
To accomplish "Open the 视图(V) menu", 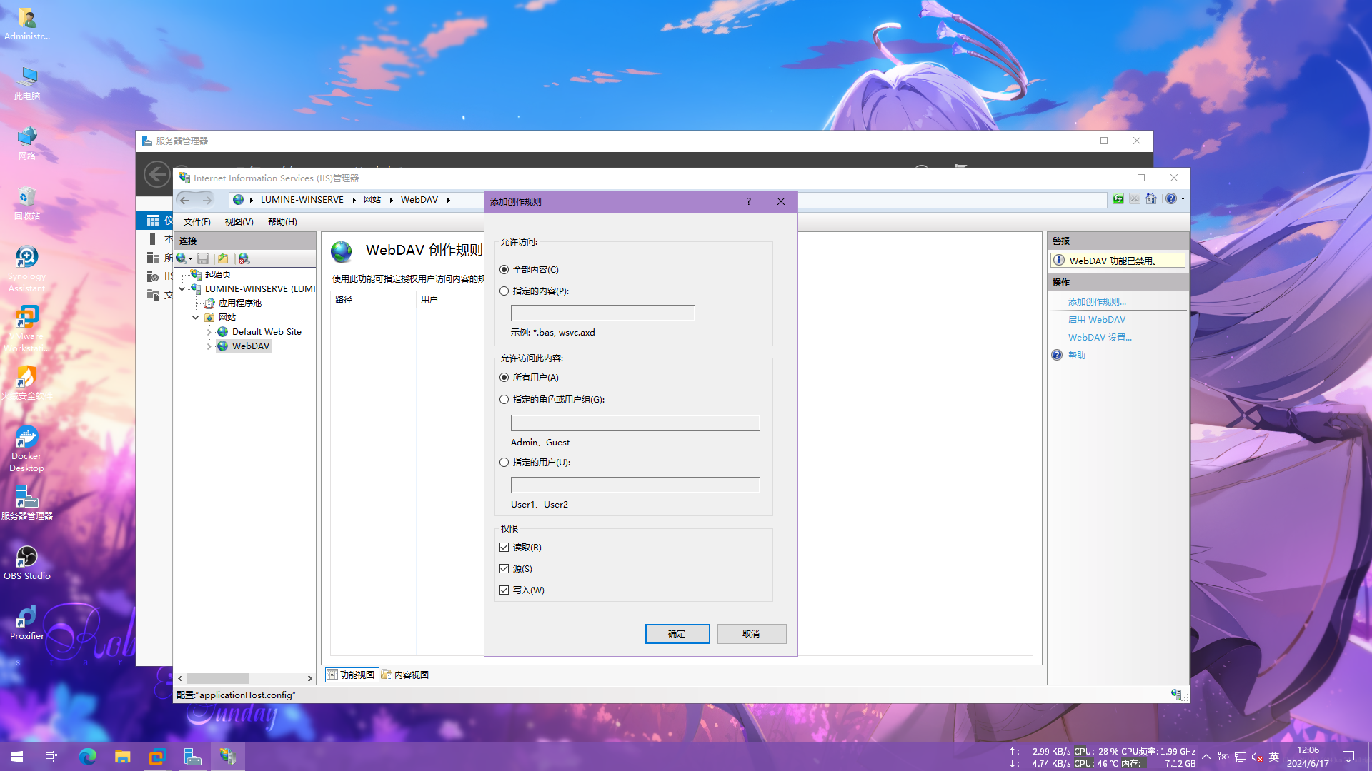I will click(x=239, y=222).
